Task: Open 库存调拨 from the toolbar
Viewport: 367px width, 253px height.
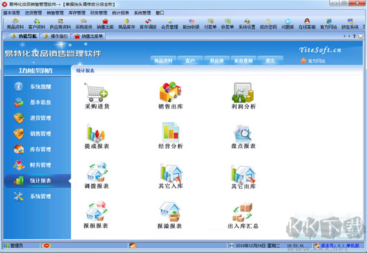Action: point(148,24)
